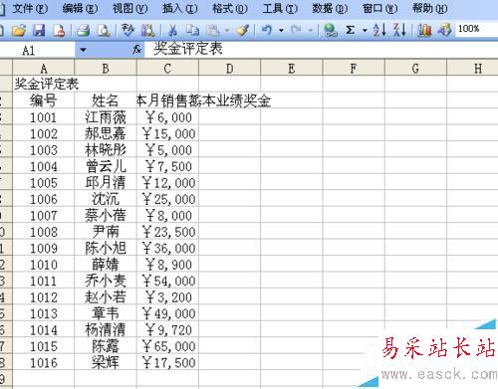Copy selection with the Copy icon

[x=192, y=30]
